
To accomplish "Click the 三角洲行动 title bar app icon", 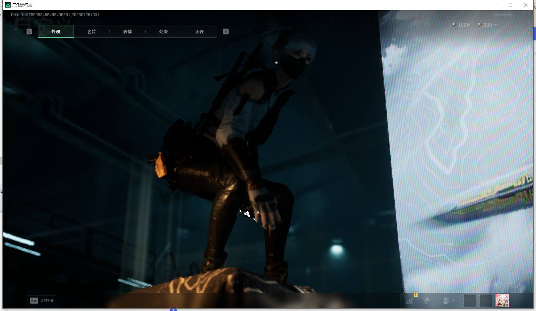I will pos(8,5).
